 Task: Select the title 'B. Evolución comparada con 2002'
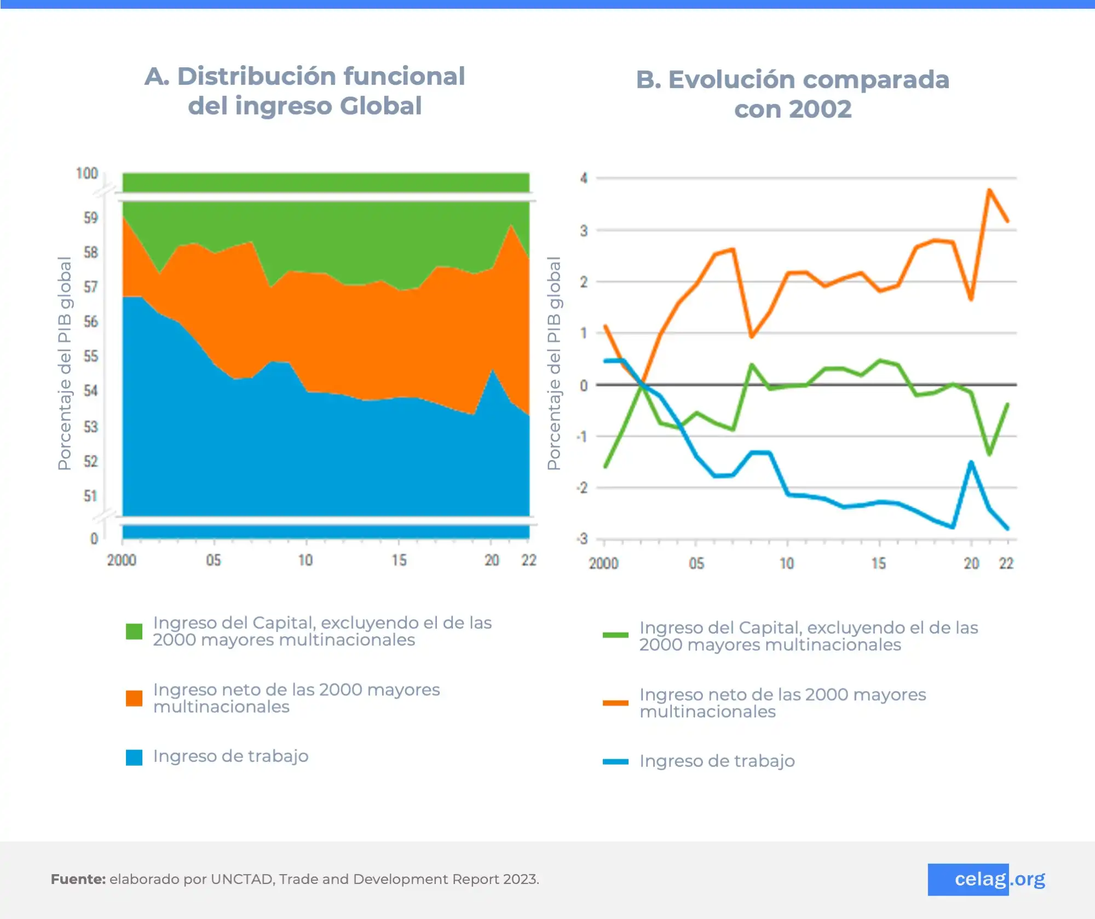[x=792, y=94]
